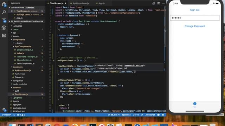
Task: Open the Manage gear menu
Action: point(4,110)
